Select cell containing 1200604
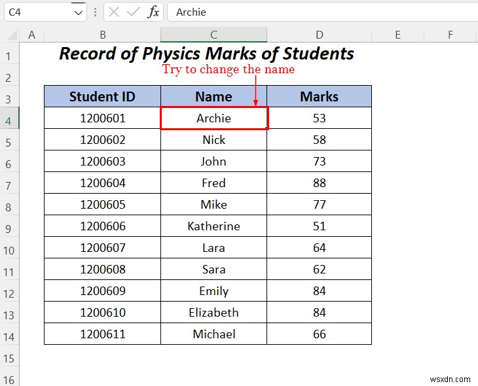 (x=102, y=183)
